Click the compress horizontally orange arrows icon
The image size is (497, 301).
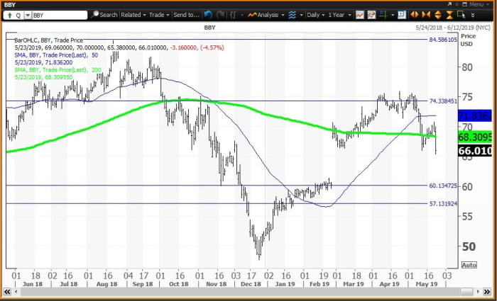[x=426, y=15]
